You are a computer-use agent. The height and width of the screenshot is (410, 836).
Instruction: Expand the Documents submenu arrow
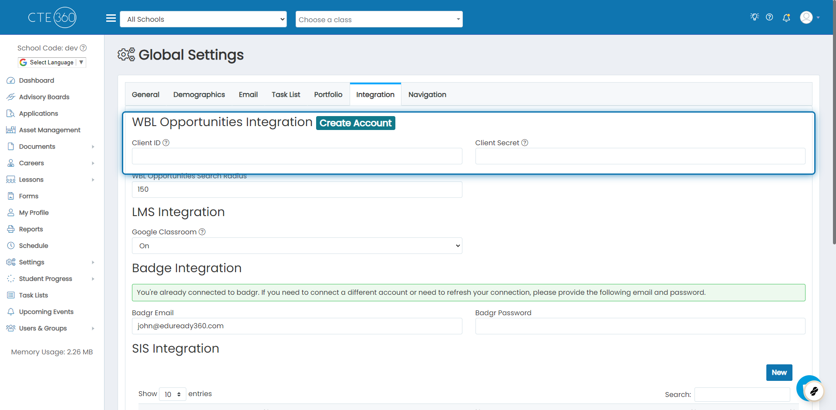tap(93, 147)
